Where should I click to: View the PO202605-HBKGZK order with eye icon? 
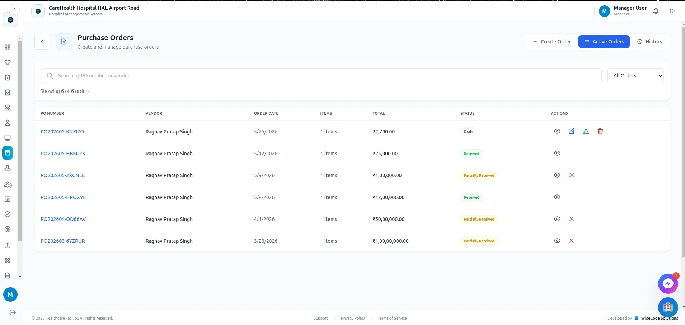pos(557,153)
